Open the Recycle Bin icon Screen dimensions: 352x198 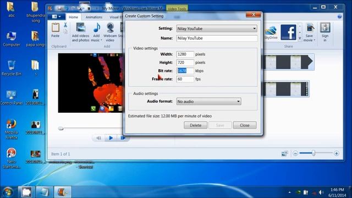point(11,68)
